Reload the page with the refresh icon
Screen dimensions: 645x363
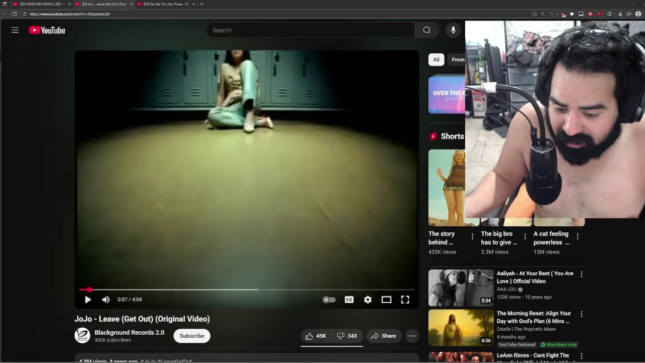[x=14, y=14]
